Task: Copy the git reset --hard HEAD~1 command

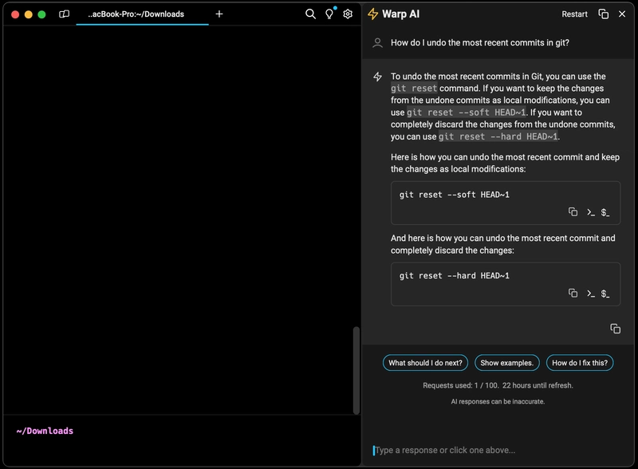Action: point(573,294)
